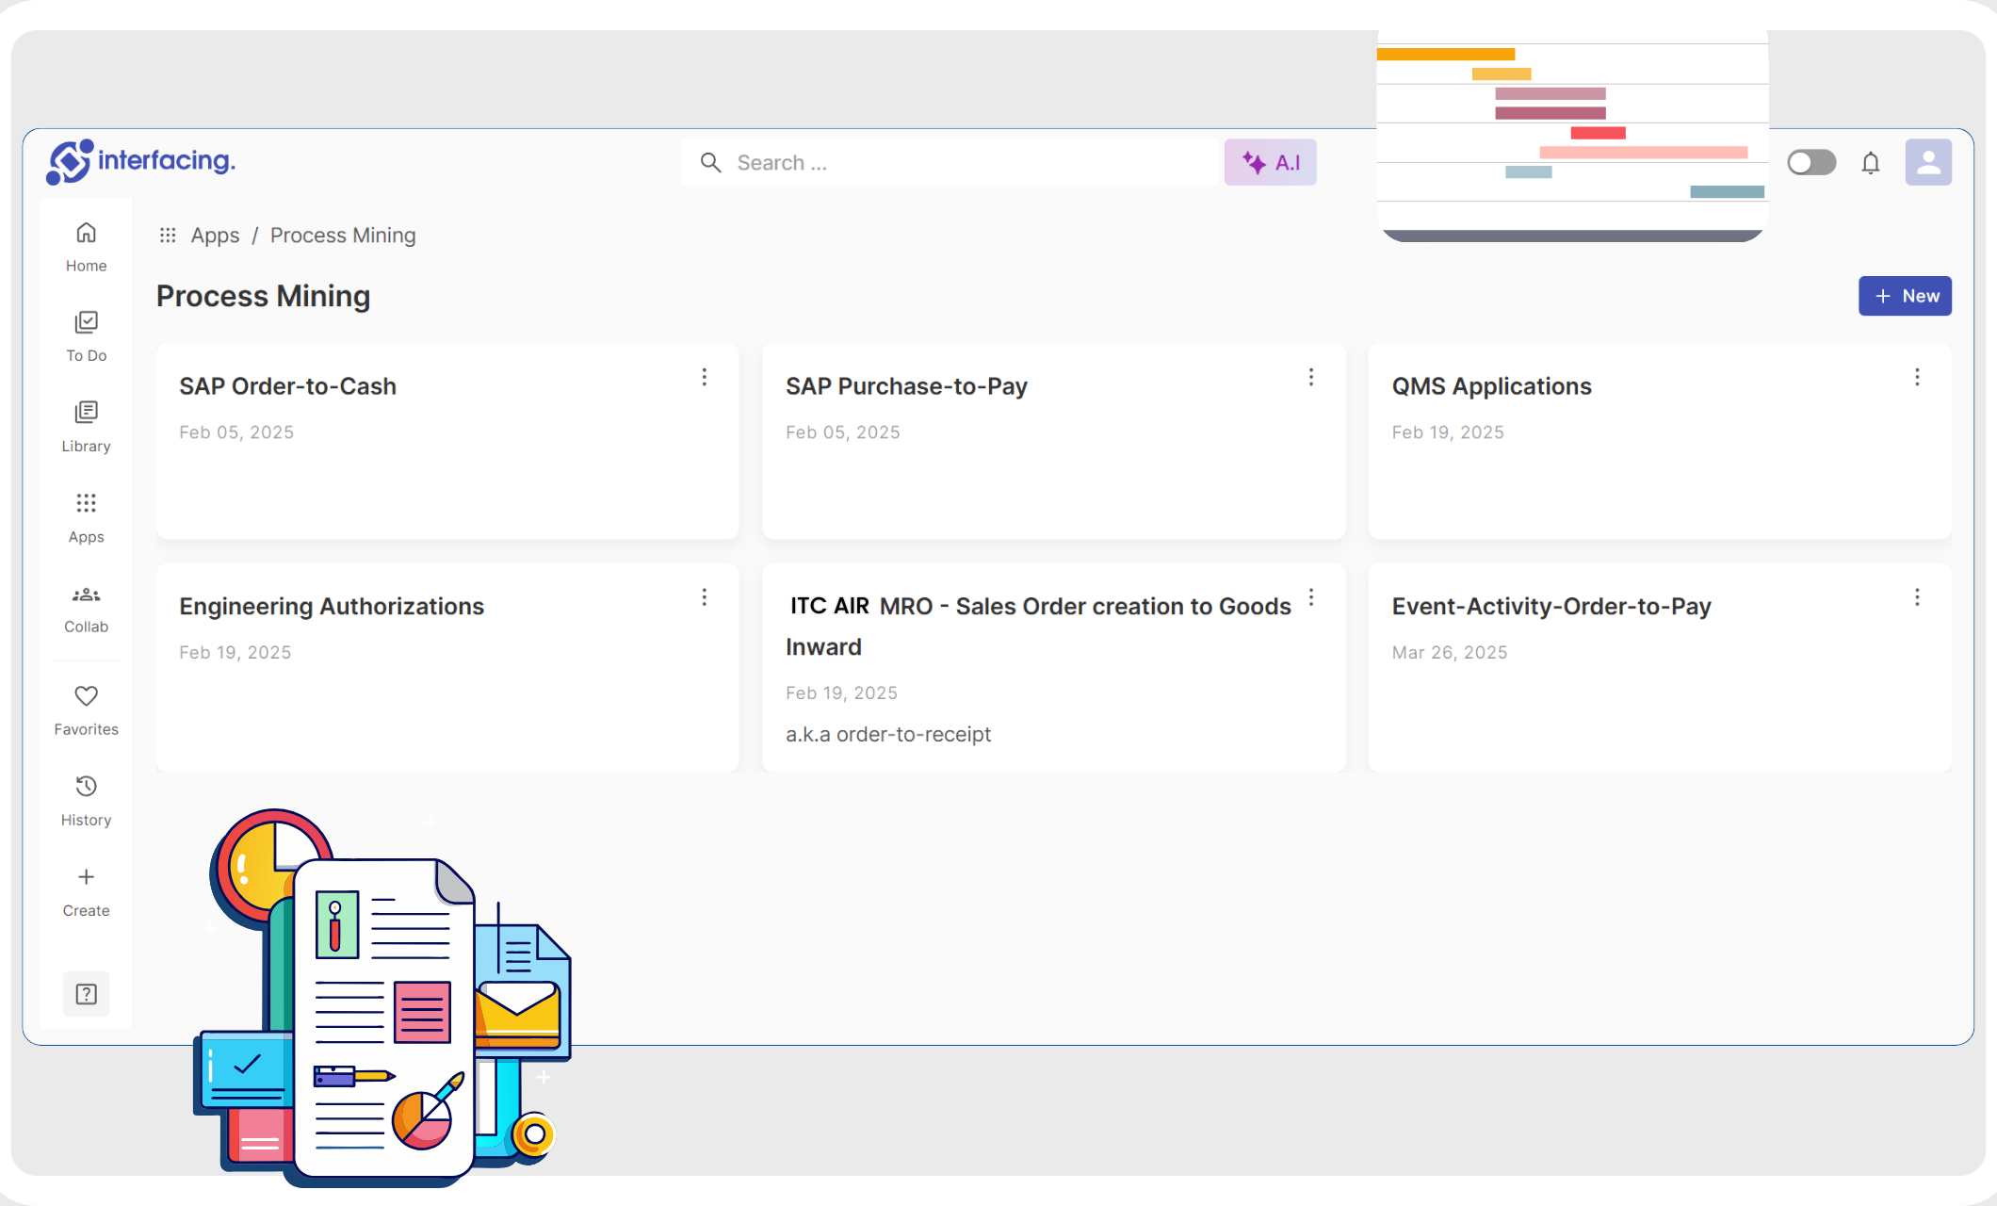The width and height of the screenshot is (1997, 1206).
Task: Open the help question mark icon
Action: (x=86, y=994)
